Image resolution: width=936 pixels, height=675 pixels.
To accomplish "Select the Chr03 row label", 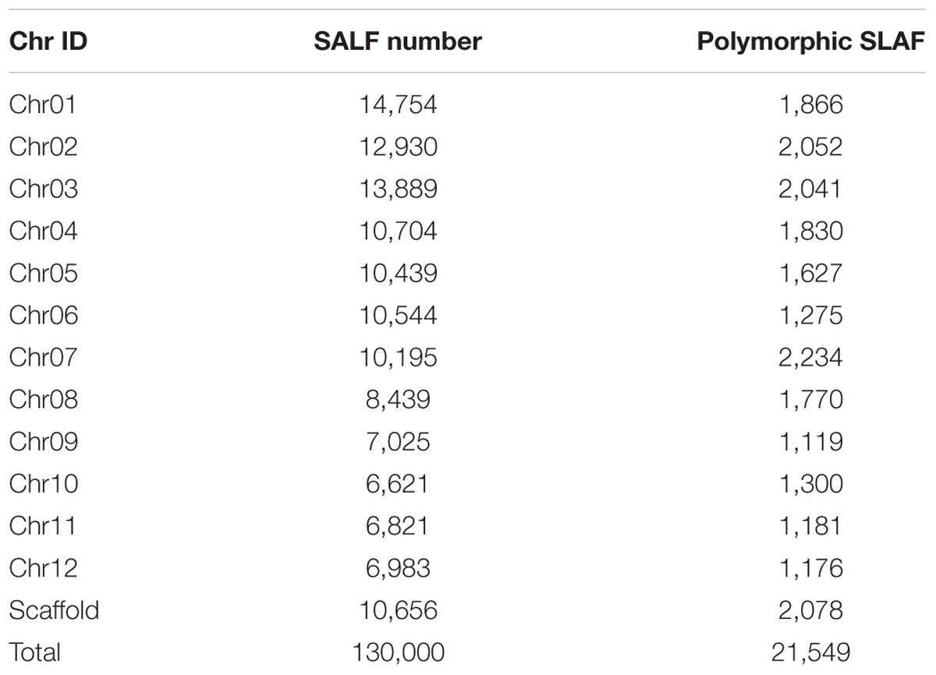I will click(x=44, y=189).
